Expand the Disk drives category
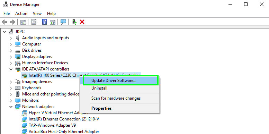This screenshot has height=134, width=269. [x=11, y=51]
